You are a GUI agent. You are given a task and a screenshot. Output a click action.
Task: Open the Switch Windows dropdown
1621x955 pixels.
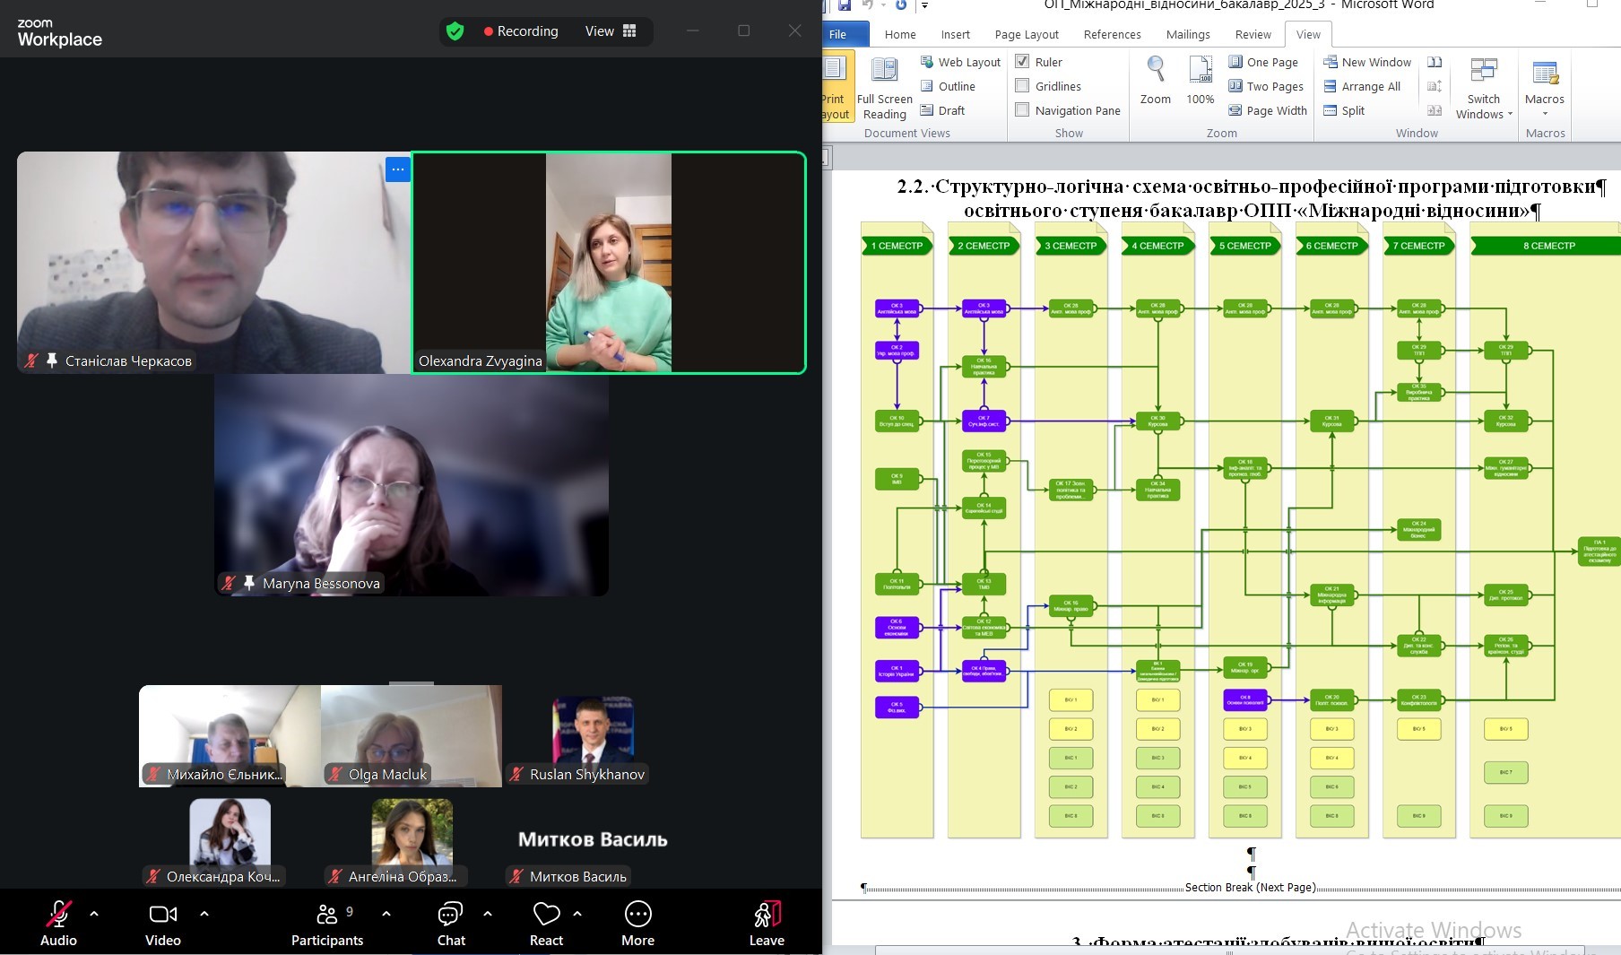coord(1484,90)
